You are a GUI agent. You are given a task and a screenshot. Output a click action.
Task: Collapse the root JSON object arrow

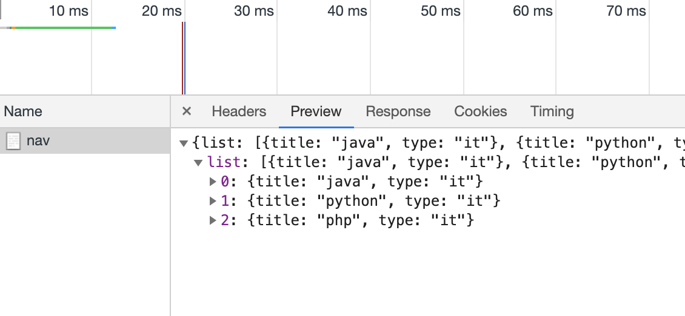[x=184, y=143]
